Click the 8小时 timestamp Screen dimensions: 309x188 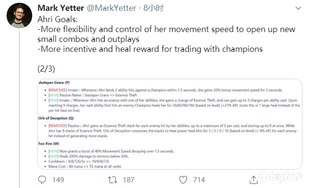tap(153, 8)
